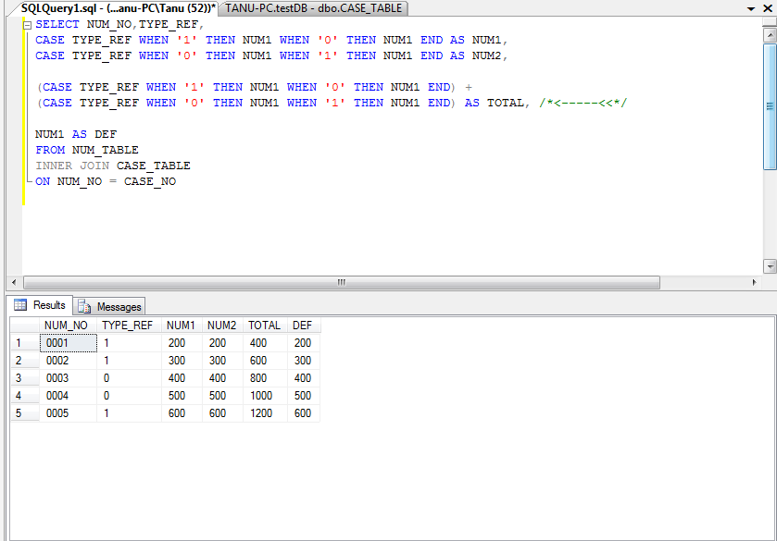Click TYPE_REF cell in row 0005

click(129, 413)
